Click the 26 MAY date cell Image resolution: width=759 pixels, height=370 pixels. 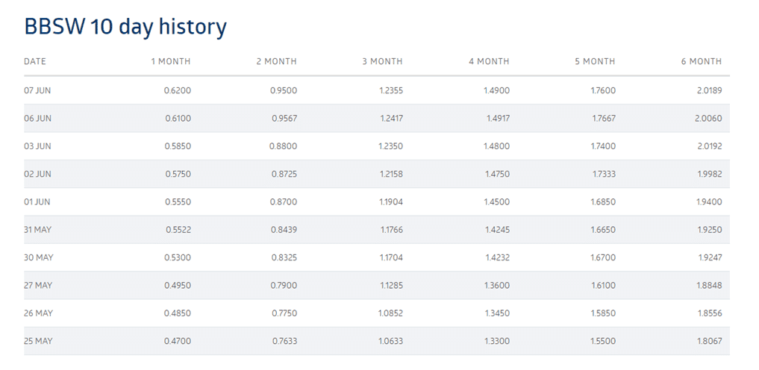pos(39,313)
